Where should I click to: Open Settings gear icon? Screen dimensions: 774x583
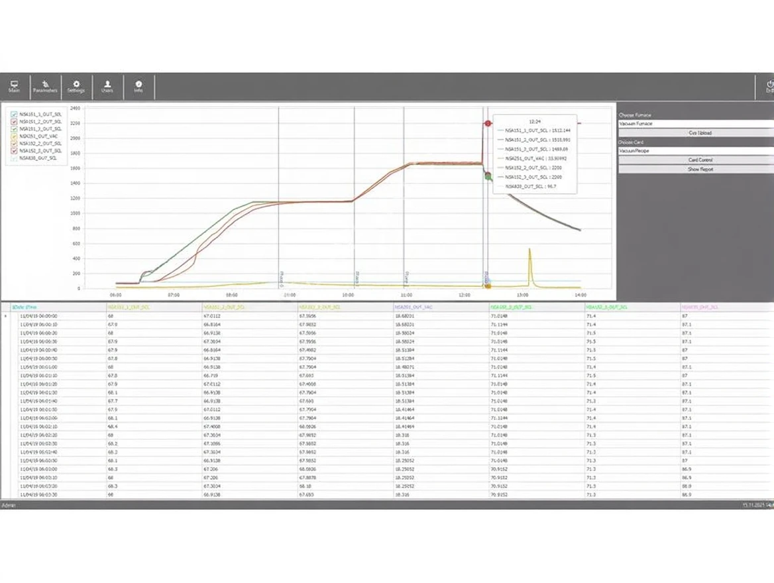(76, 87)
